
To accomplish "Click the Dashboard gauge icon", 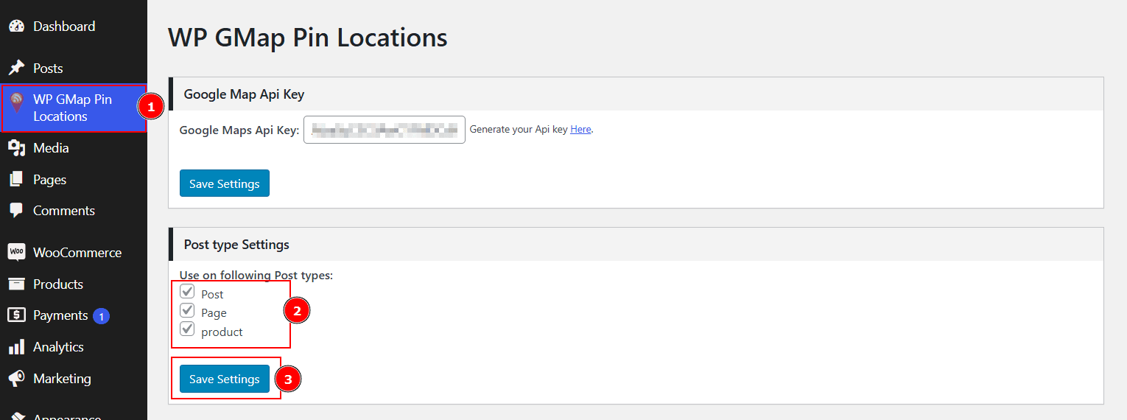I will tap(16, 26).
